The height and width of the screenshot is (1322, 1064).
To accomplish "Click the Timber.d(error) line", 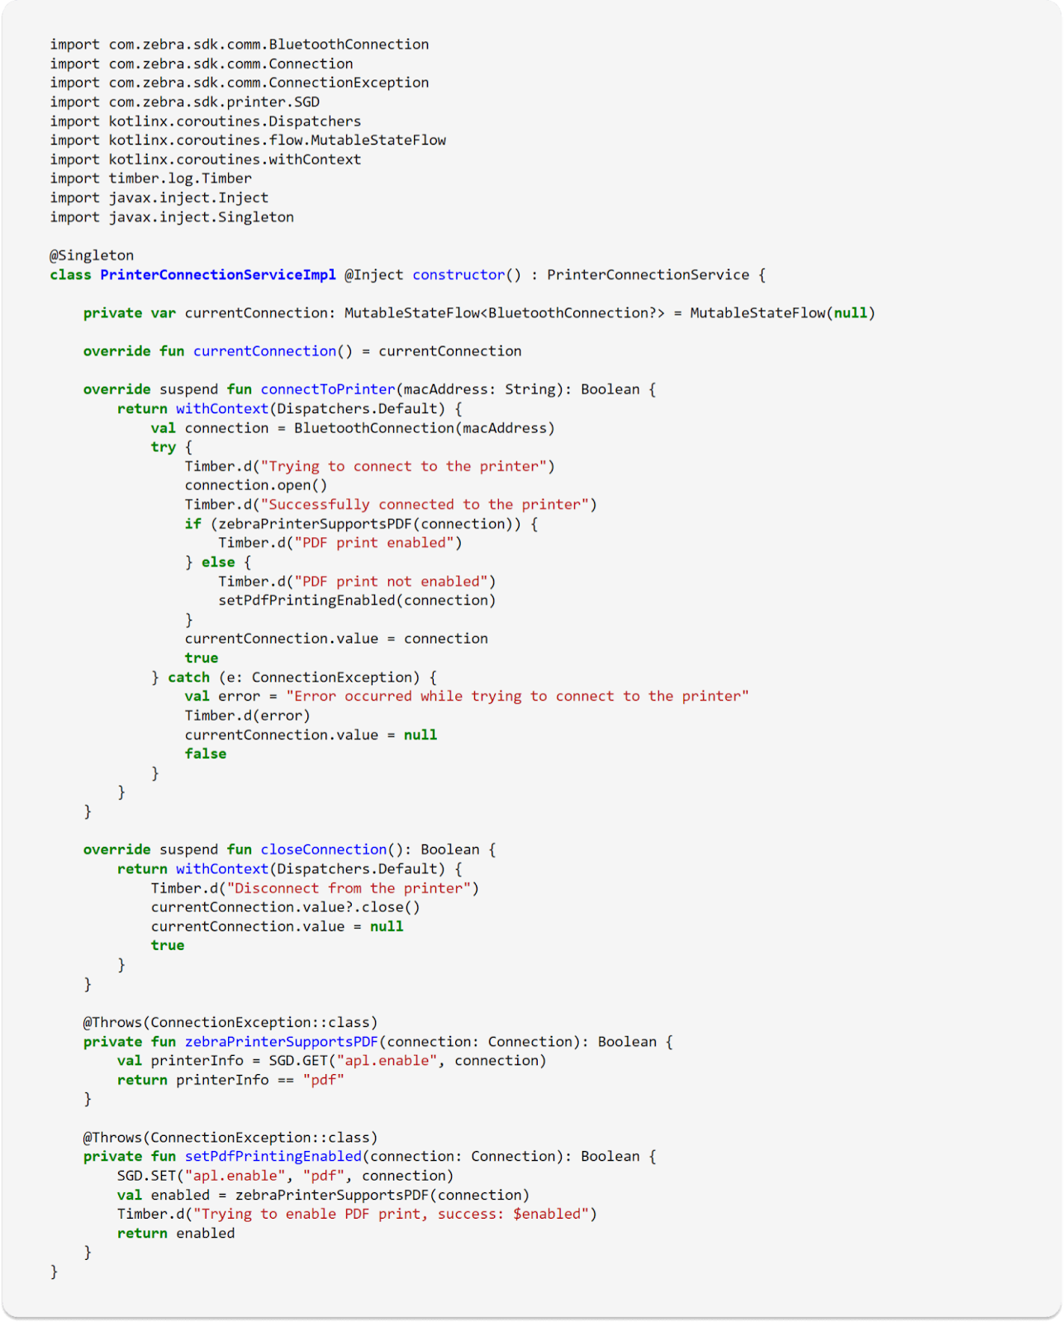I will click(x=248, y=716).
